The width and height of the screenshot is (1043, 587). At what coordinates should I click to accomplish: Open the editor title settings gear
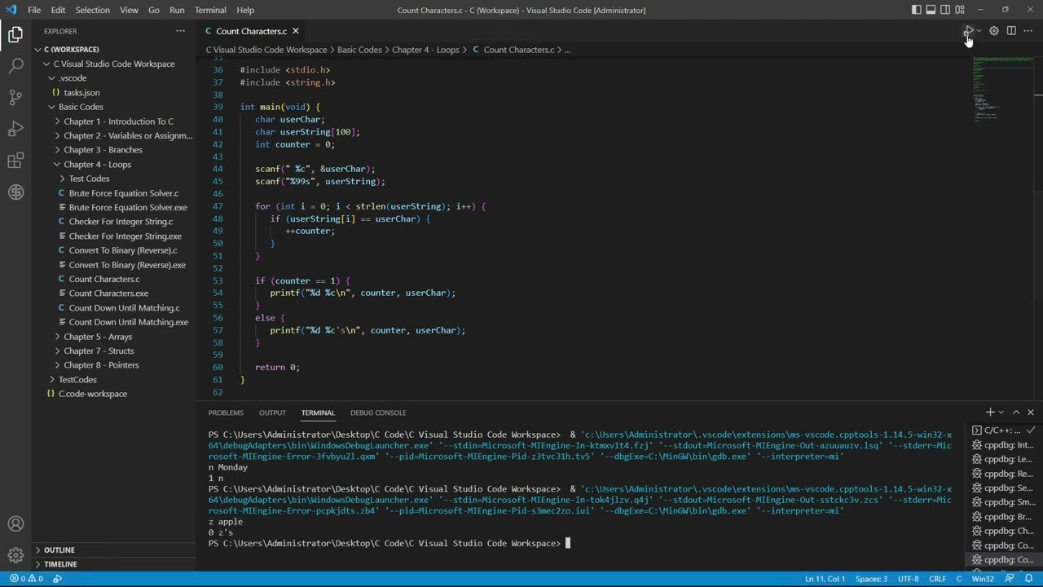994,31
